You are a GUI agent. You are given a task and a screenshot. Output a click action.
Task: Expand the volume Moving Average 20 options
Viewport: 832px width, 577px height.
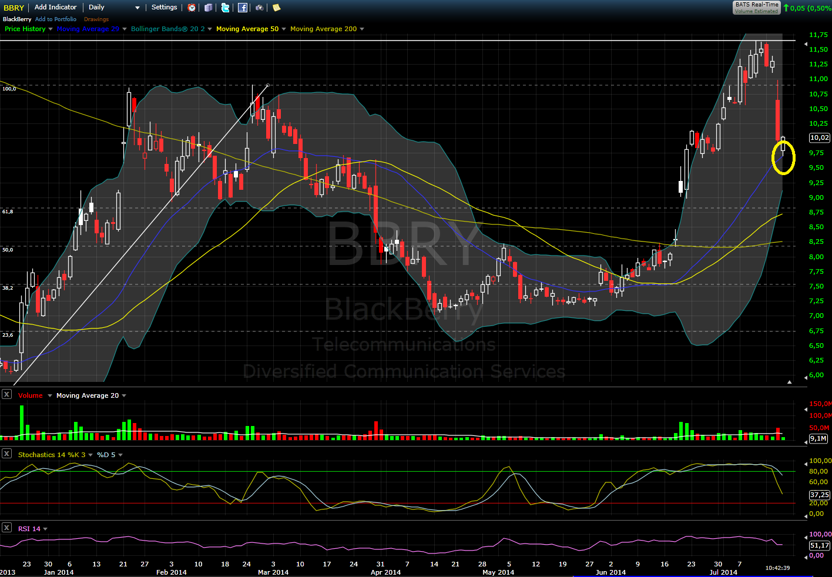click(124, 396)
